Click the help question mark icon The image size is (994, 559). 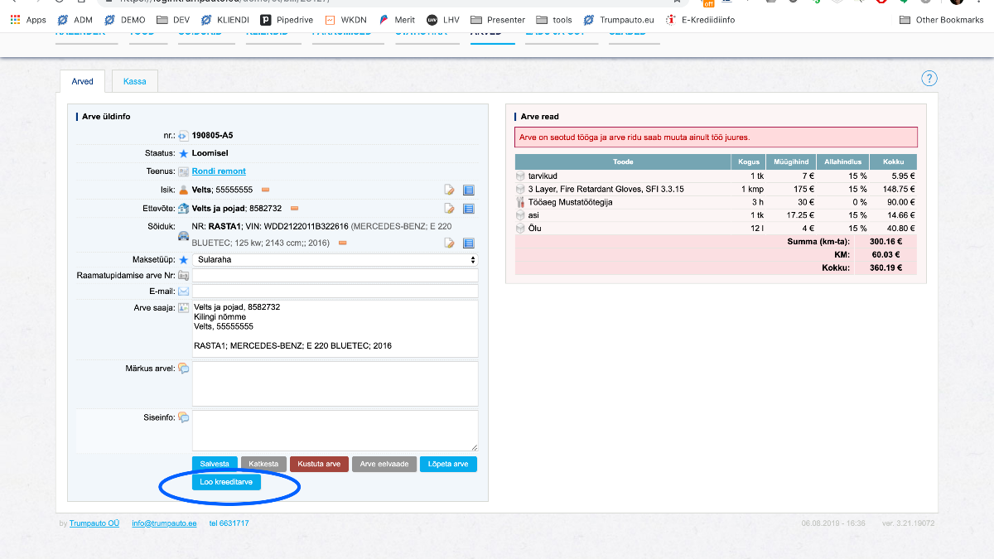tap(929, 79)
